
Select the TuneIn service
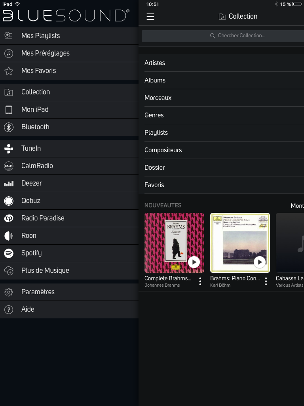[69, 148]
